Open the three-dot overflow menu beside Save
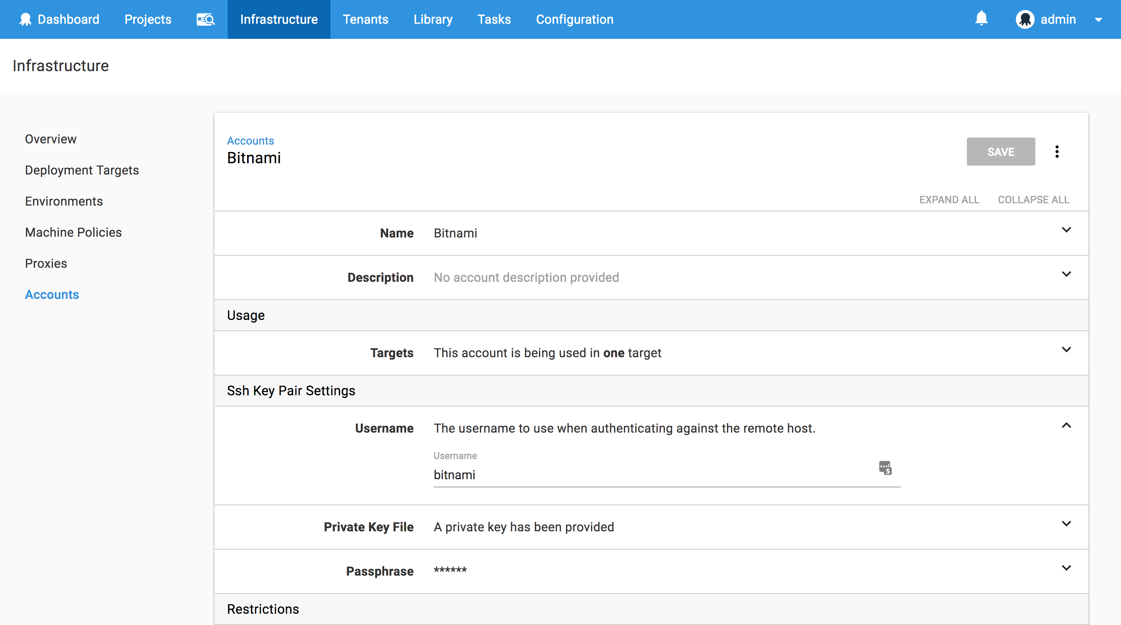The height and width of the screenshot is (625, 1121). click(1057, 152)
